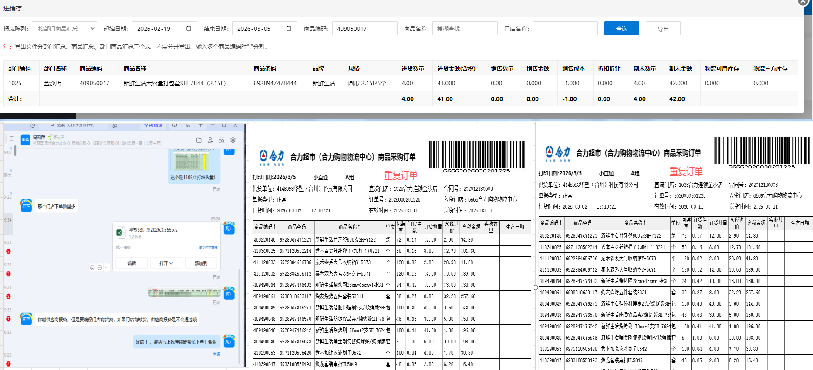Open chat settings gear icon

[233, 140]
